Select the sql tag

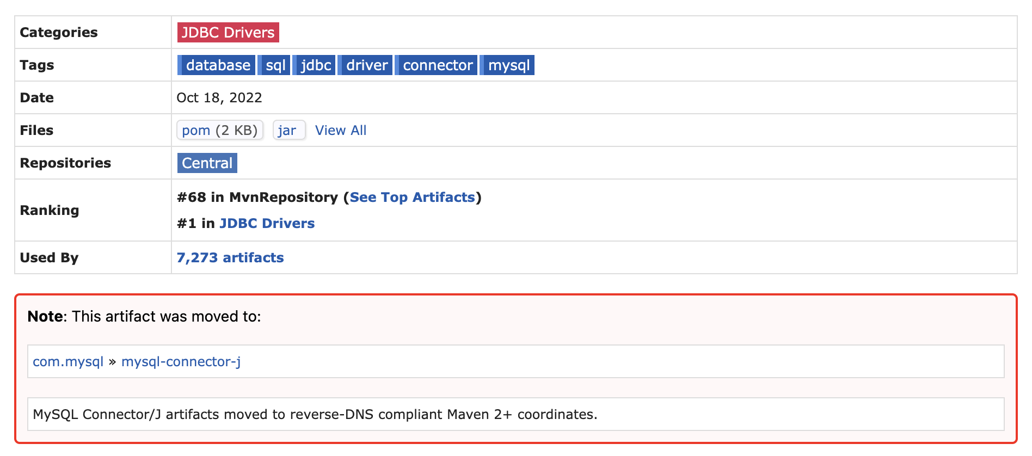pyautogui.click(x=274, y=65)
